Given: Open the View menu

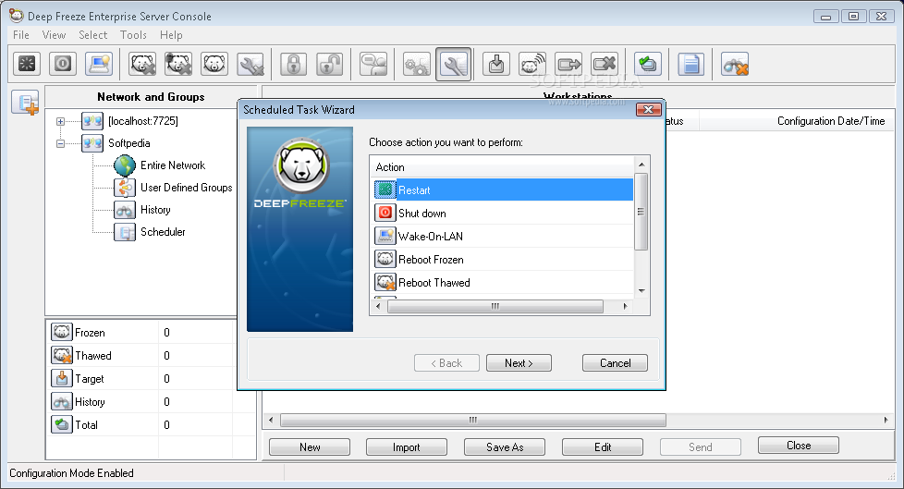Looking at the screenshot, I should click(54, 35).
